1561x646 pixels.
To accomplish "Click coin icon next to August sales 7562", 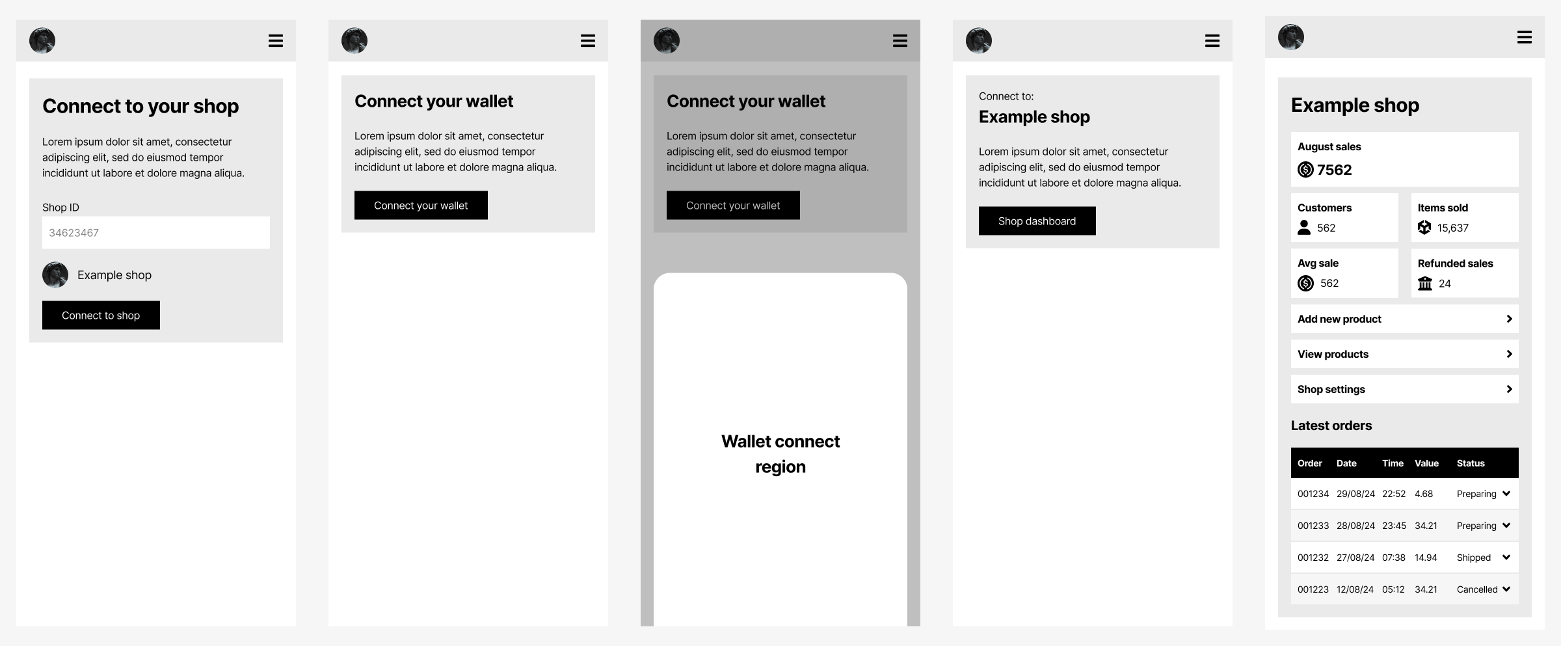I will coord(1305,170).
